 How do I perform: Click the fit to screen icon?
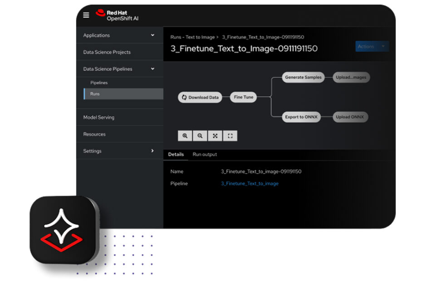pyautogui.click(x=215, y=136)
